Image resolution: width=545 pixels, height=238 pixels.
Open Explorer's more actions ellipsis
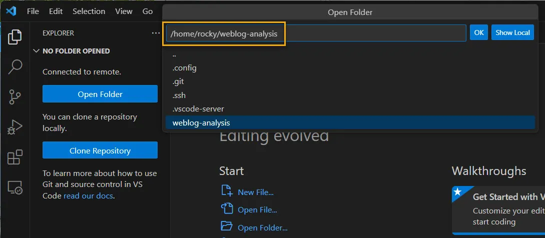pyautogui.click(x=156, y=33)
